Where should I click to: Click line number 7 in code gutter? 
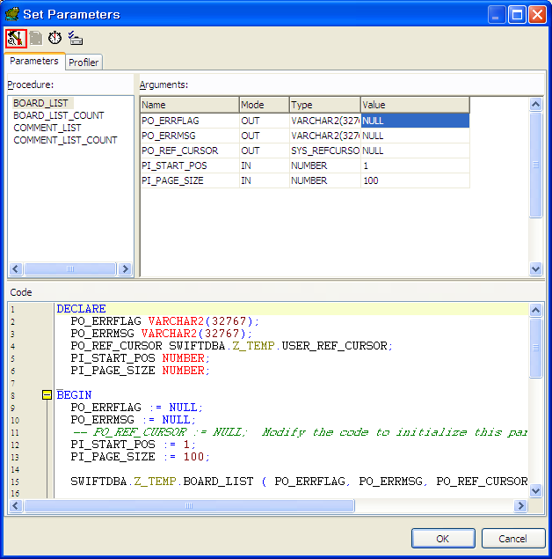13,383
